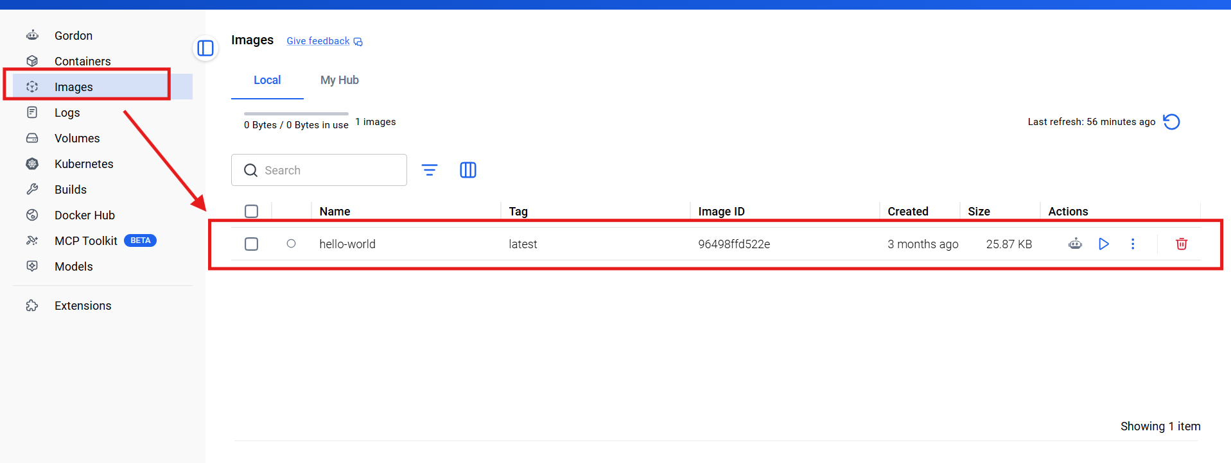Click the Models sidebar icon
The width and height of the screenshot is (1231, 463).
pyautogui.click(x=32, y=266)
